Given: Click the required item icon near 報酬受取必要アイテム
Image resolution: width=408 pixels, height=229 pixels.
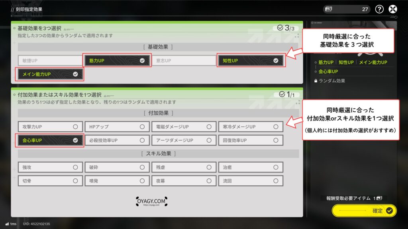Looking at the screenshot, I should pyautogui.click(x=379, y=198).
